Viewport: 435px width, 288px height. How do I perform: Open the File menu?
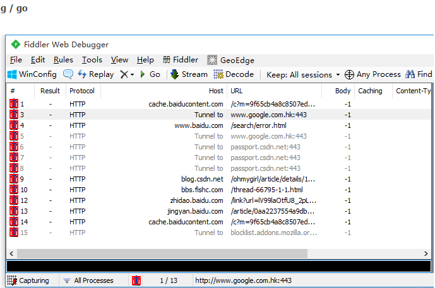tap(16, 60)
